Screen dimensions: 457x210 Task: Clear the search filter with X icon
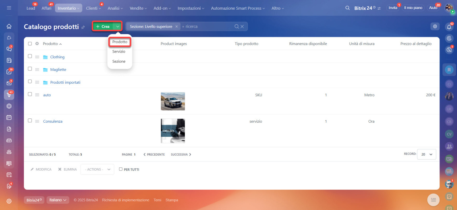[242, 26]
